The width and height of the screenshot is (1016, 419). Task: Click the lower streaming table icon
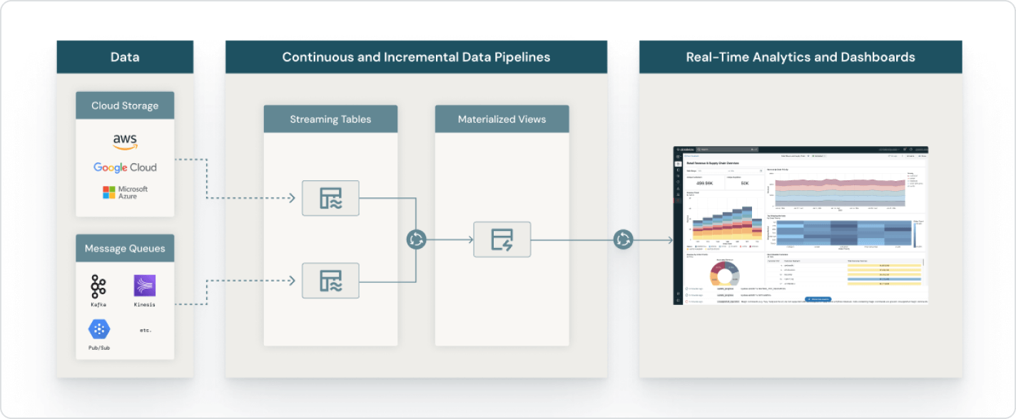330,280
